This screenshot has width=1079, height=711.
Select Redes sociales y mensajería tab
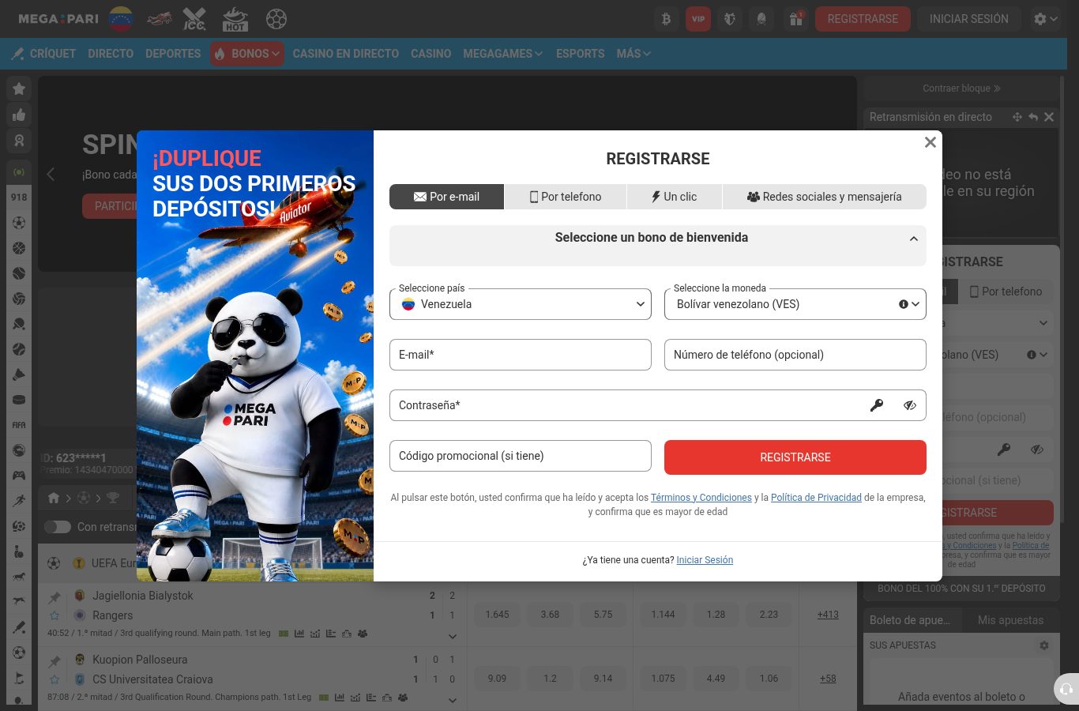click(825, 197)
